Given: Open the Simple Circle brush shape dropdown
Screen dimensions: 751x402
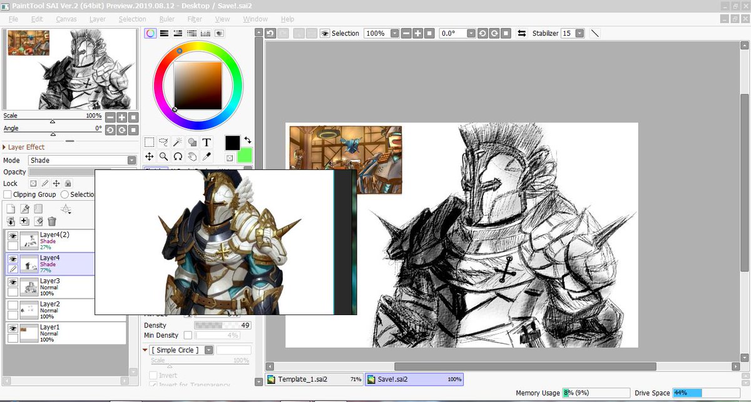Looking at the screenshot, I should pos(209,350).
